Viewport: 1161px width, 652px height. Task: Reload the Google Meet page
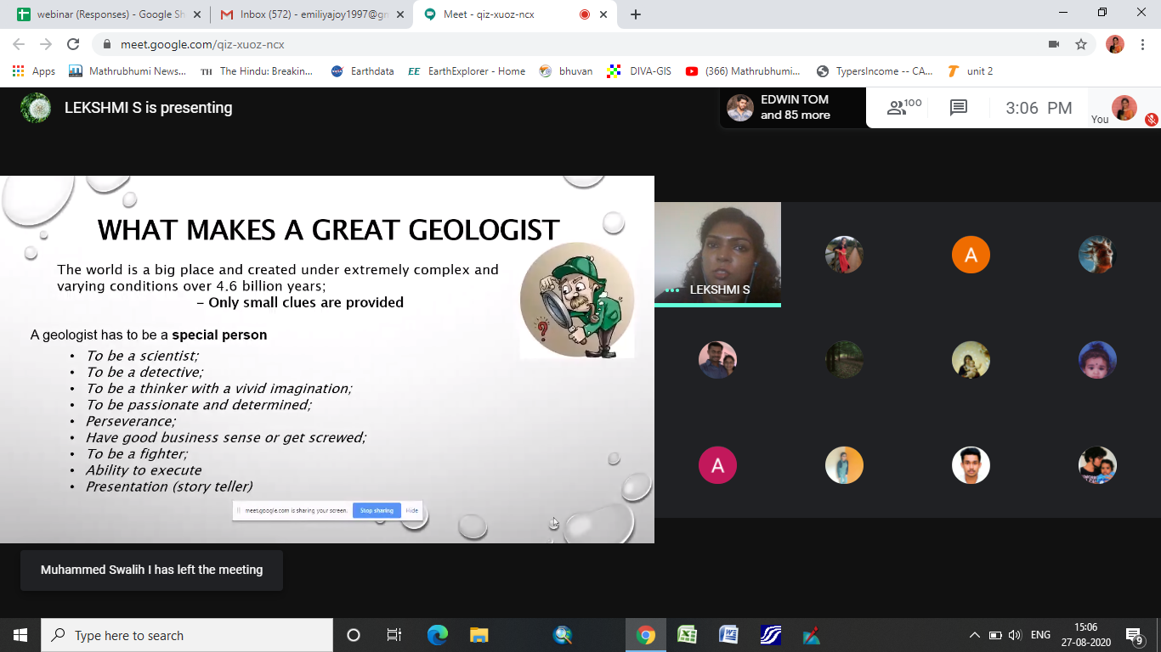pyautogui.click(x=73, y=44)
